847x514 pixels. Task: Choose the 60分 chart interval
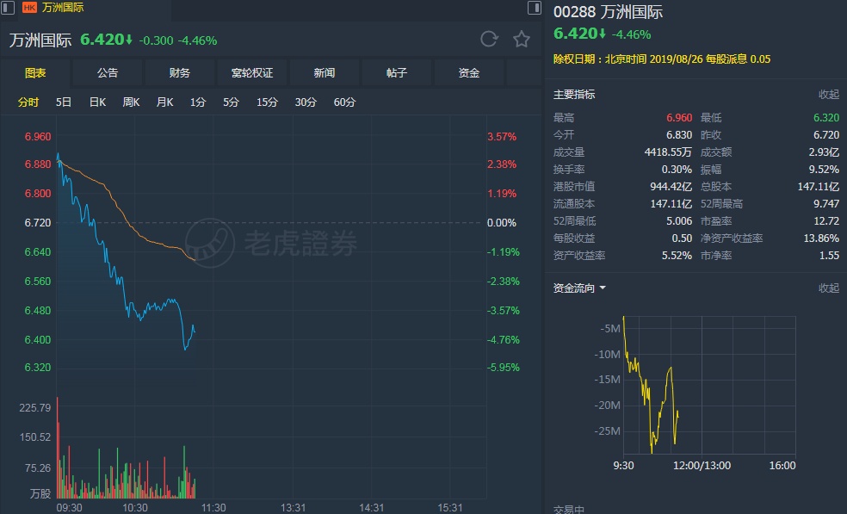tap(344, 102)
